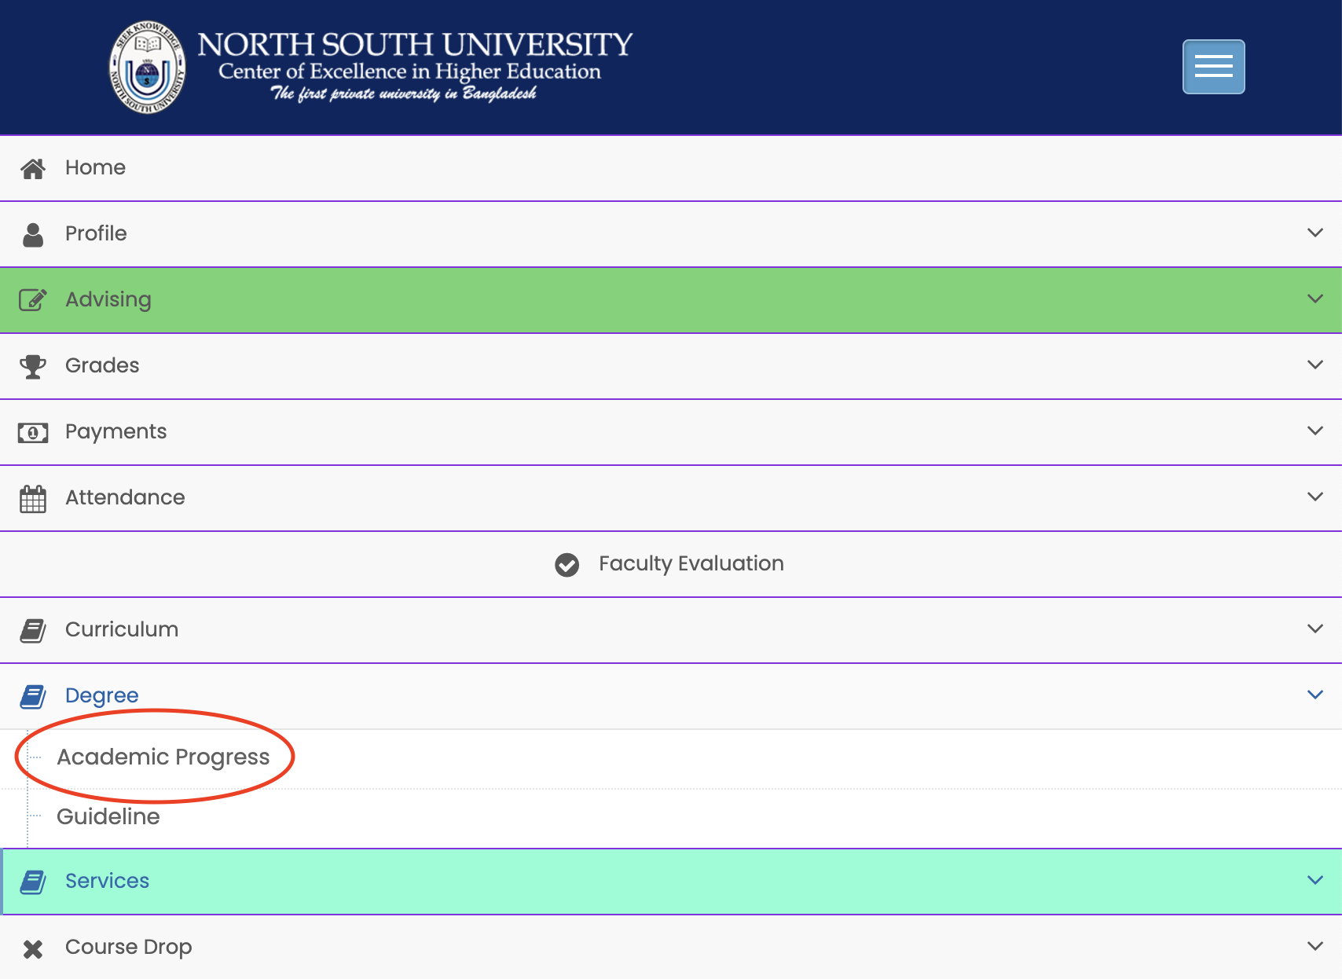Select the Services menu label
Viewport: 1342px width, 979px height.
pos(107,881)
